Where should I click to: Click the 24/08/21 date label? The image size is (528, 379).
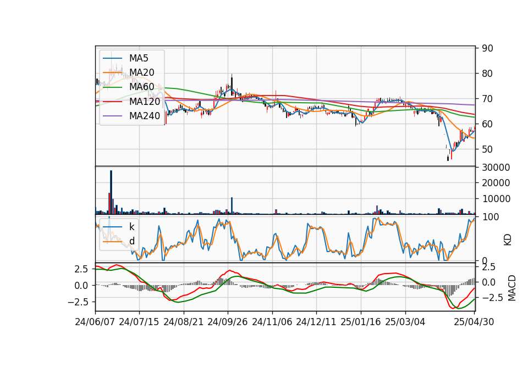(184, 322)
